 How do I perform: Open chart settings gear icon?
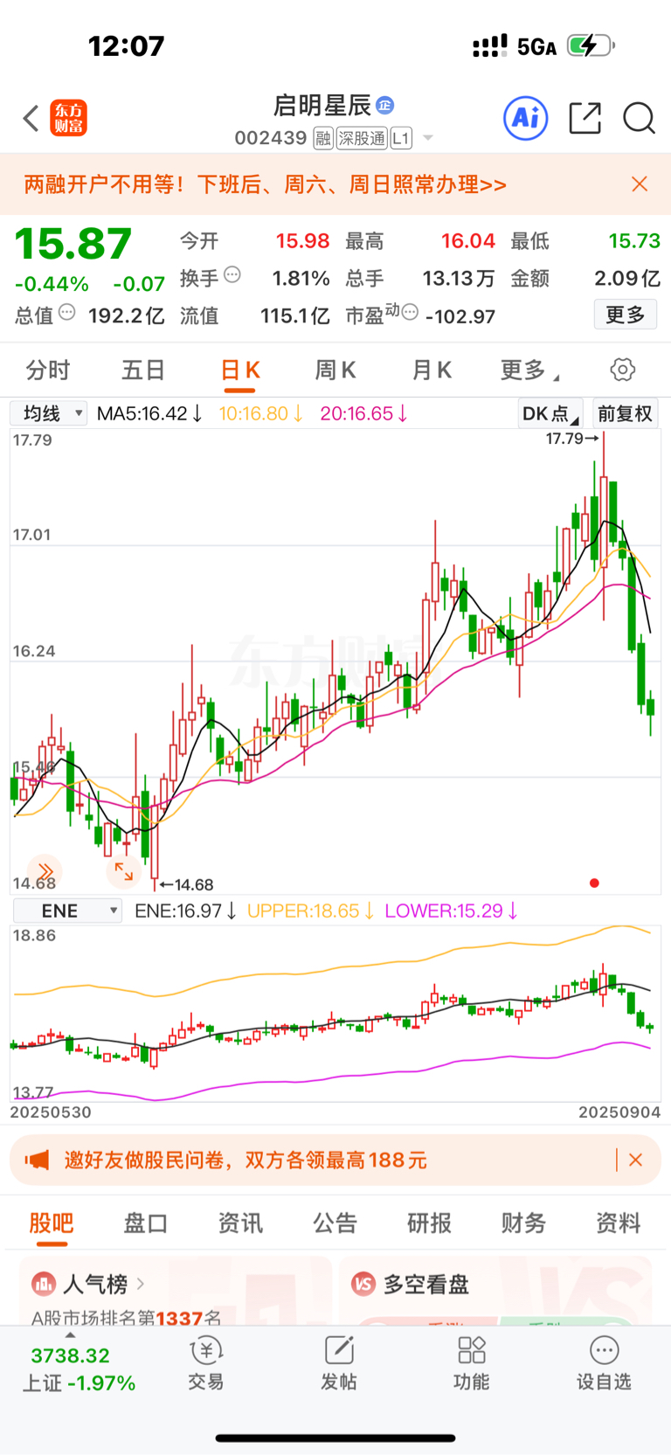point(623,370)
